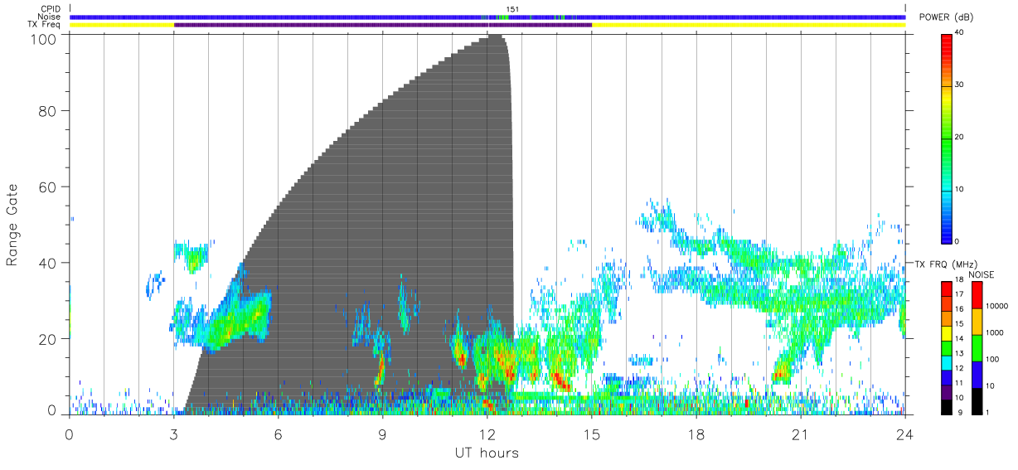Click the 18 tick label on the UT hours axis
Viewport: 1018px width, 470px height.
click(696, 434)
